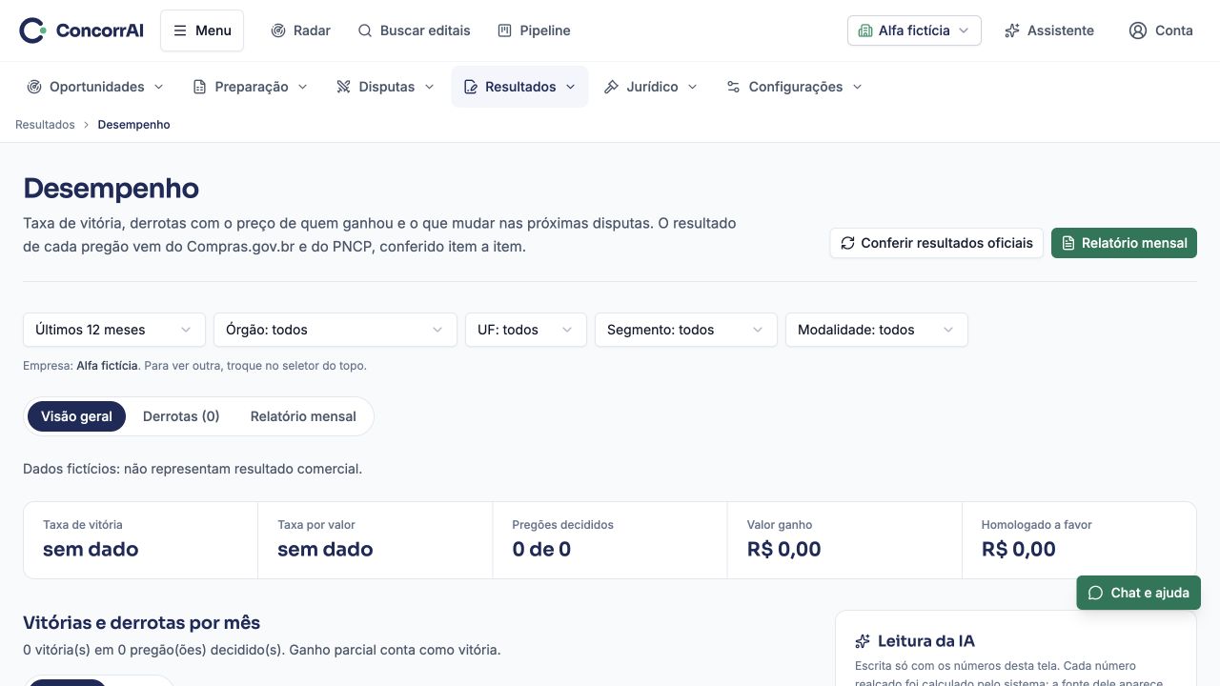Screen dimensions: 1220x686
Task: Follow the Resultados breadcrumb link
Action: pyautogui.click(x=45, y=125)
